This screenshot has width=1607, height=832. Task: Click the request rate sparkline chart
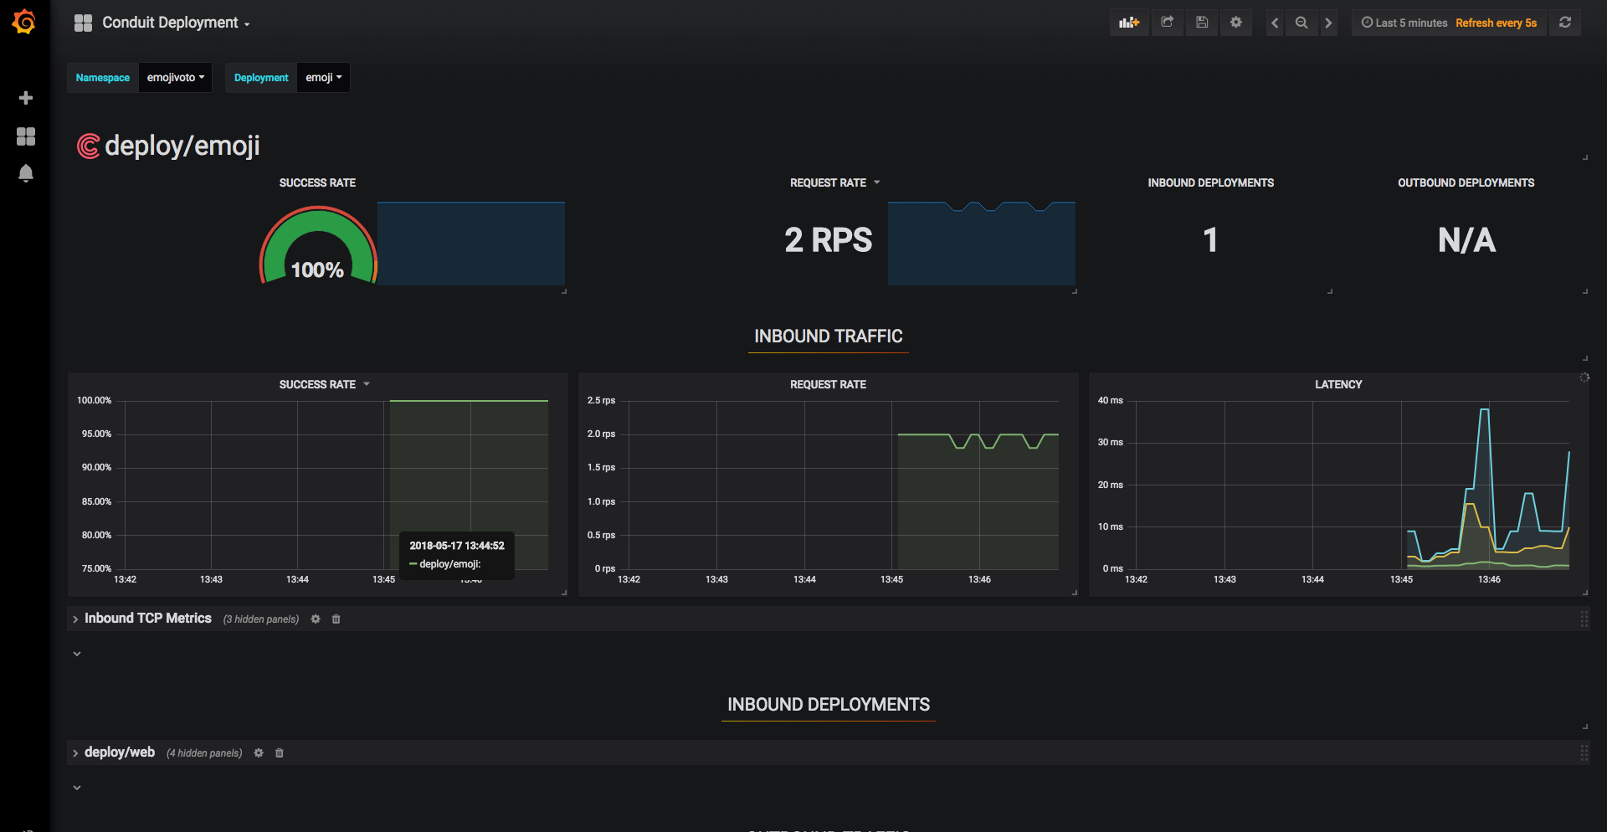982,244
